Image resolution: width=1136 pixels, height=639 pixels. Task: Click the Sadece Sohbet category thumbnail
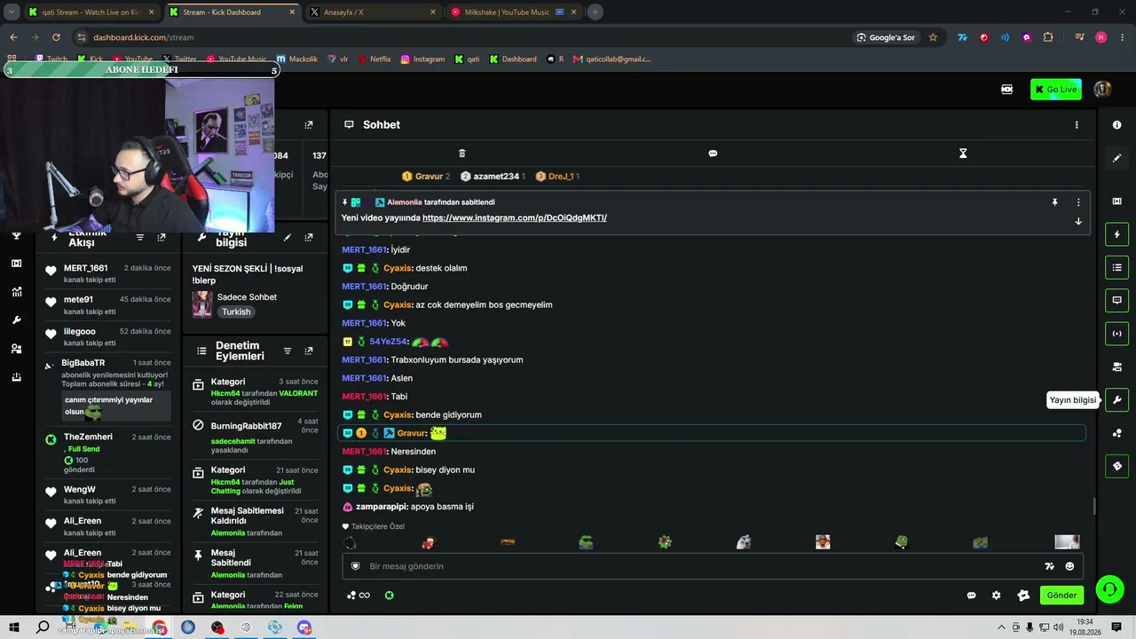[202, 304]
